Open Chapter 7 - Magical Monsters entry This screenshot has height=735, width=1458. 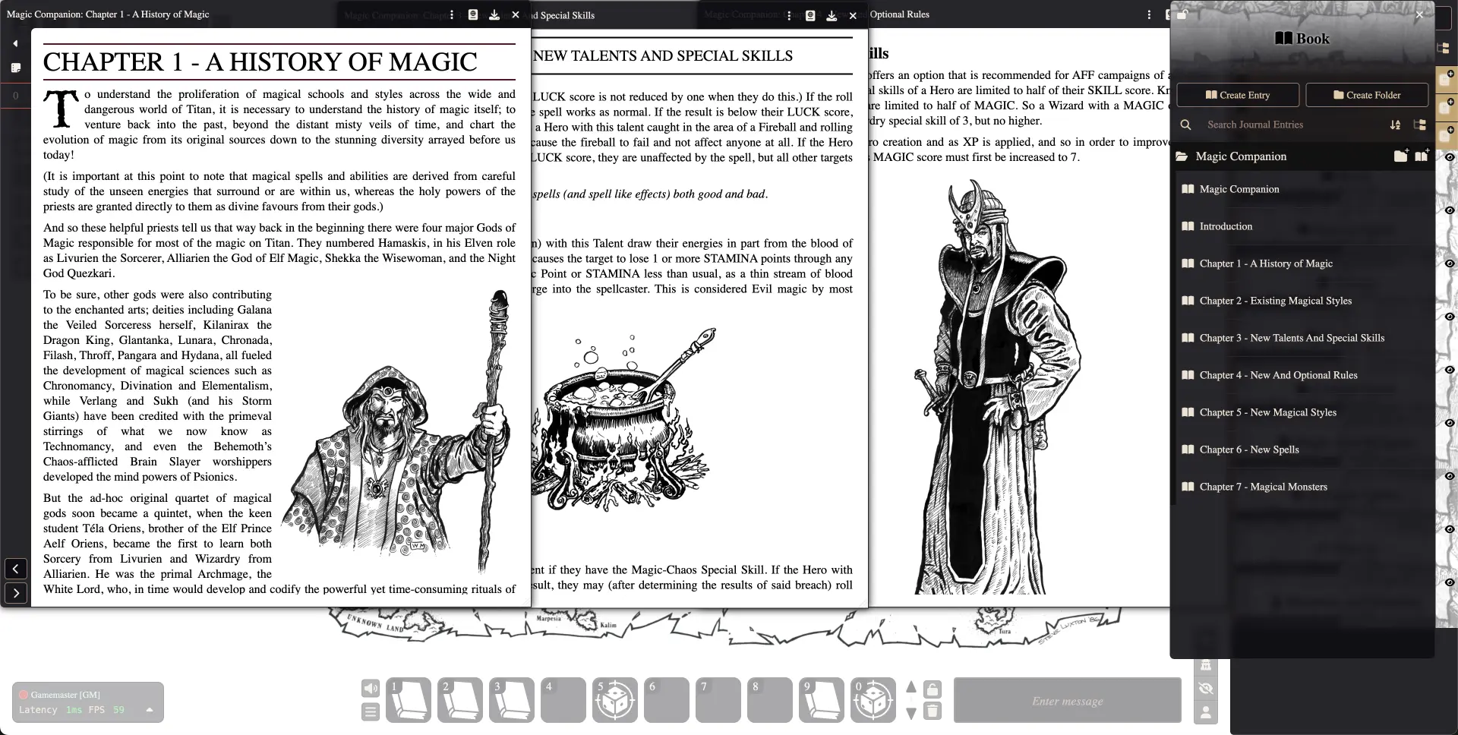click(x=1263, y=487)
